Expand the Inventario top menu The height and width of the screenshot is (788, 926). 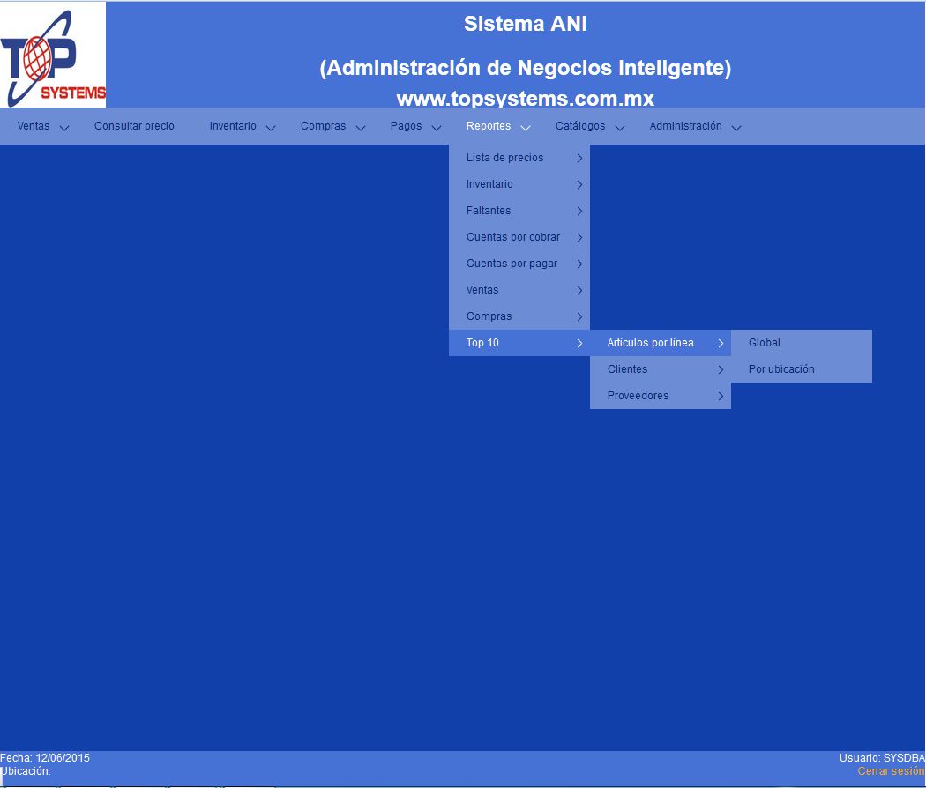pos(242,126)
